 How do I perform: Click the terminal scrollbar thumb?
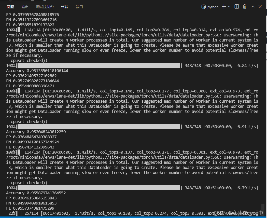(x=263, y=210)
